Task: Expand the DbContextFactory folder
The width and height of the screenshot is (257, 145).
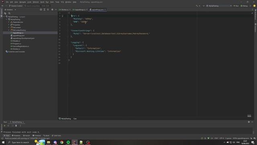Action: point(9,30)
